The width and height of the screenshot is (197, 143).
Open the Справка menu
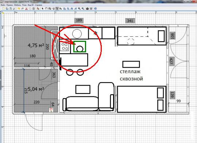38,5
